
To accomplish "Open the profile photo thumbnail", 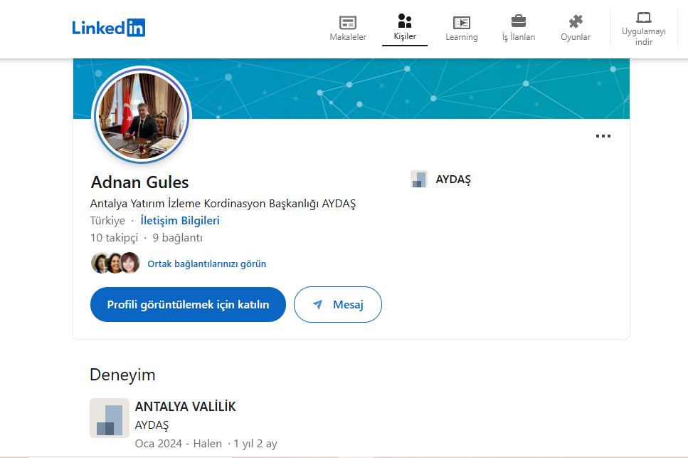I will tap(142, 115).
